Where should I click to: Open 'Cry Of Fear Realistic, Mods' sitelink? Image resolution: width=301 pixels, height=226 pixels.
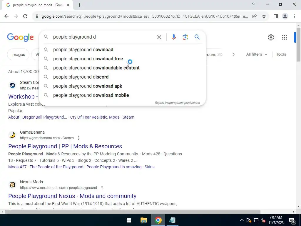95,117
